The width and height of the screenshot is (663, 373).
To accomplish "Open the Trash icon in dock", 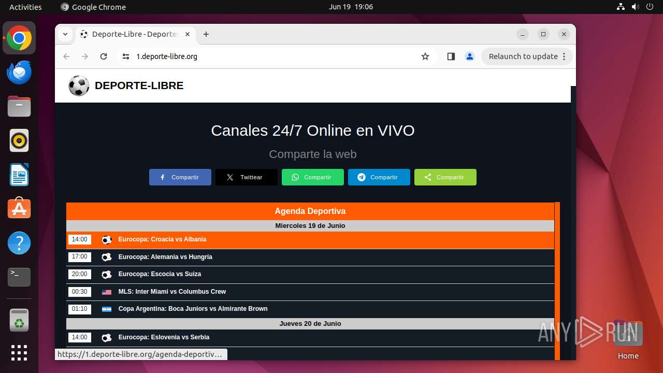I will pyautogui.click(x=19, y=320).
